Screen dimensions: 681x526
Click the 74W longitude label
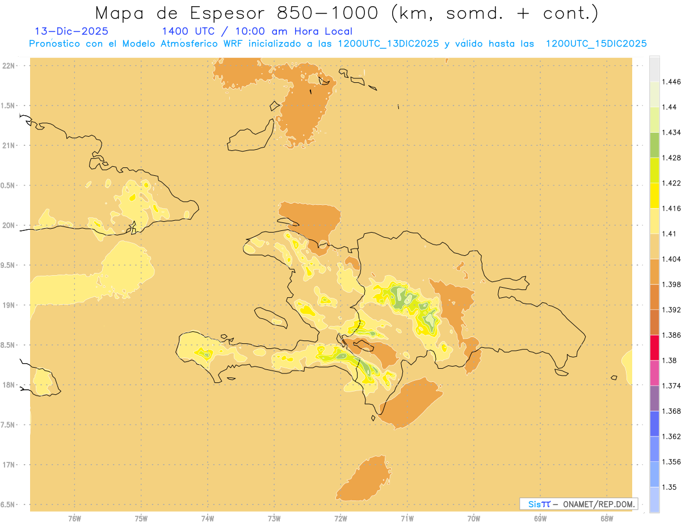pyautogui.click(x=208, y=519)
